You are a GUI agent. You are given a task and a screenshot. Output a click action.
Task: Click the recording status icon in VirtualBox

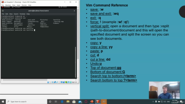(x=64, y=82)
